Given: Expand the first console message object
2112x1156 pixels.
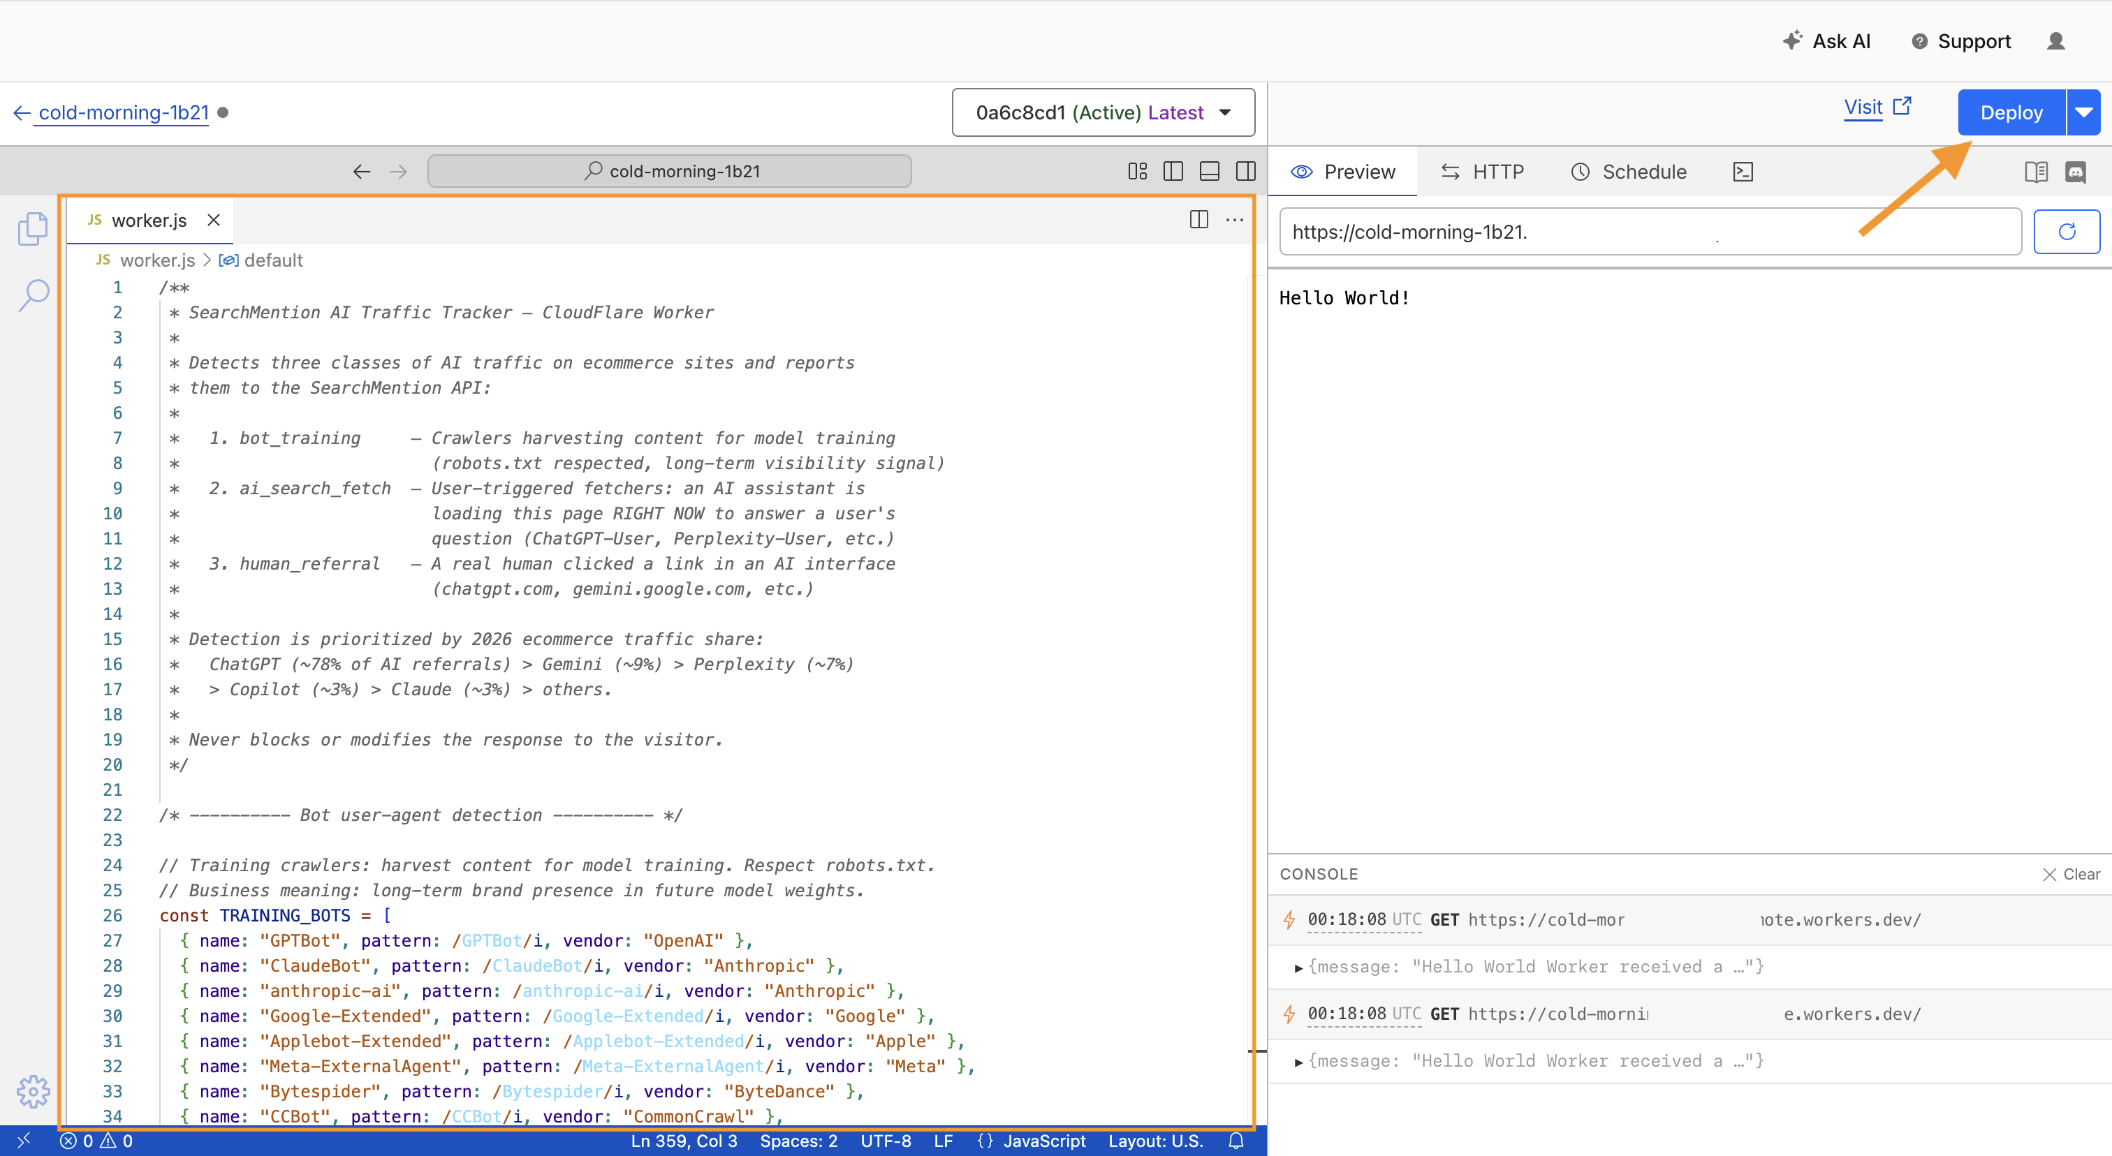Looking at the screenshot, I should pos(1298,968).
